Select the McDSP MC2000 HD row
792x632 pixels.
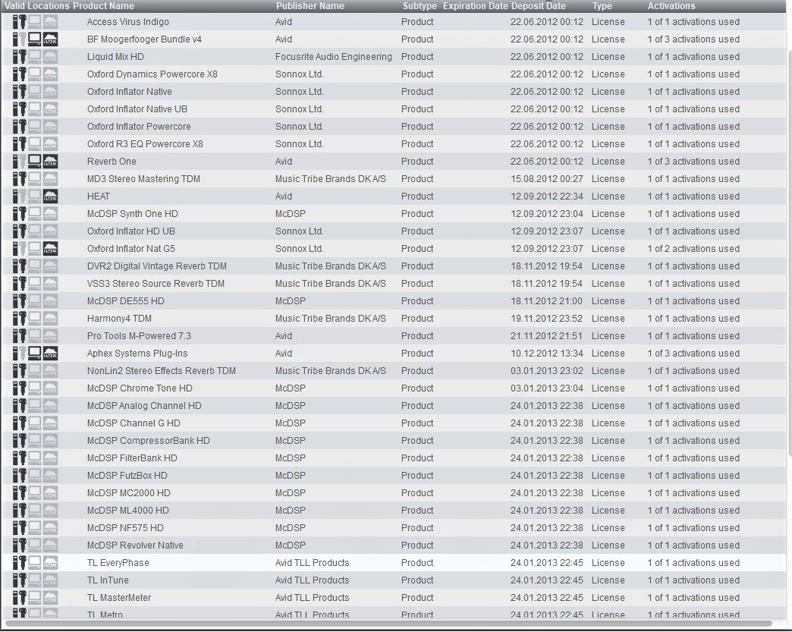point(394,492)
